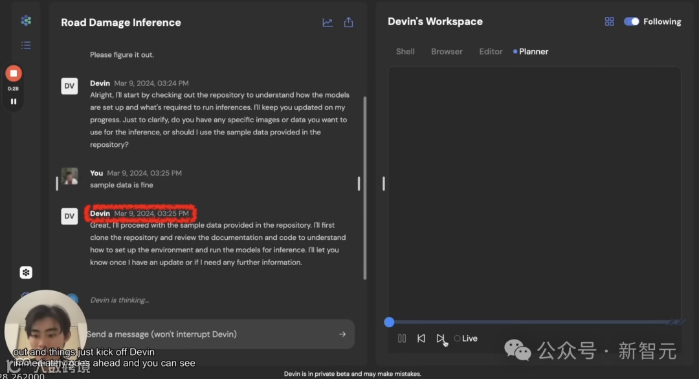Viewport: 699px width, 379px height.
Task: Open the white flower app icon
Action: (26, 272)
